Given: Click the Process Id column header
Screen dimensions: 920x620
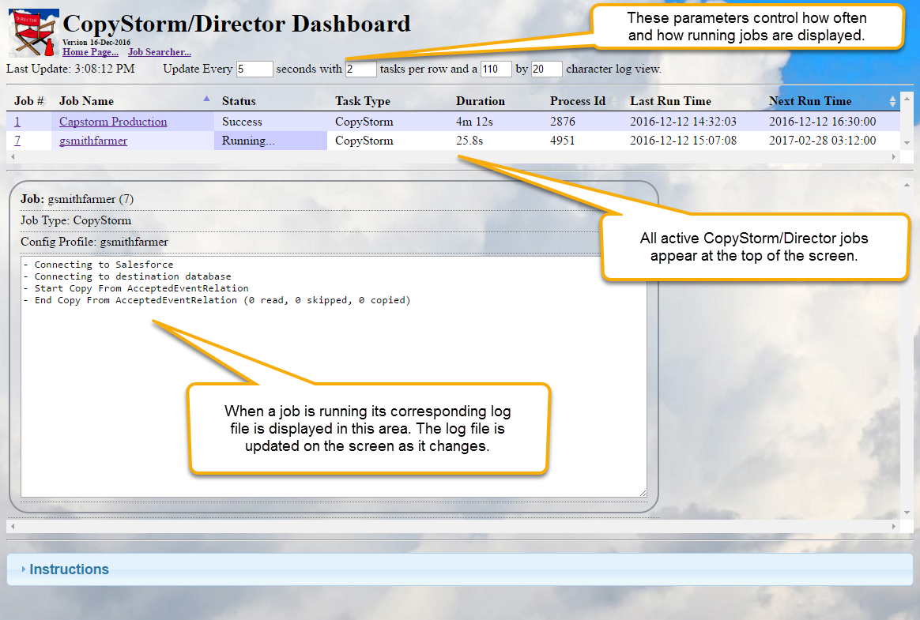Looking at the screenshot, I should click(579, 100).
